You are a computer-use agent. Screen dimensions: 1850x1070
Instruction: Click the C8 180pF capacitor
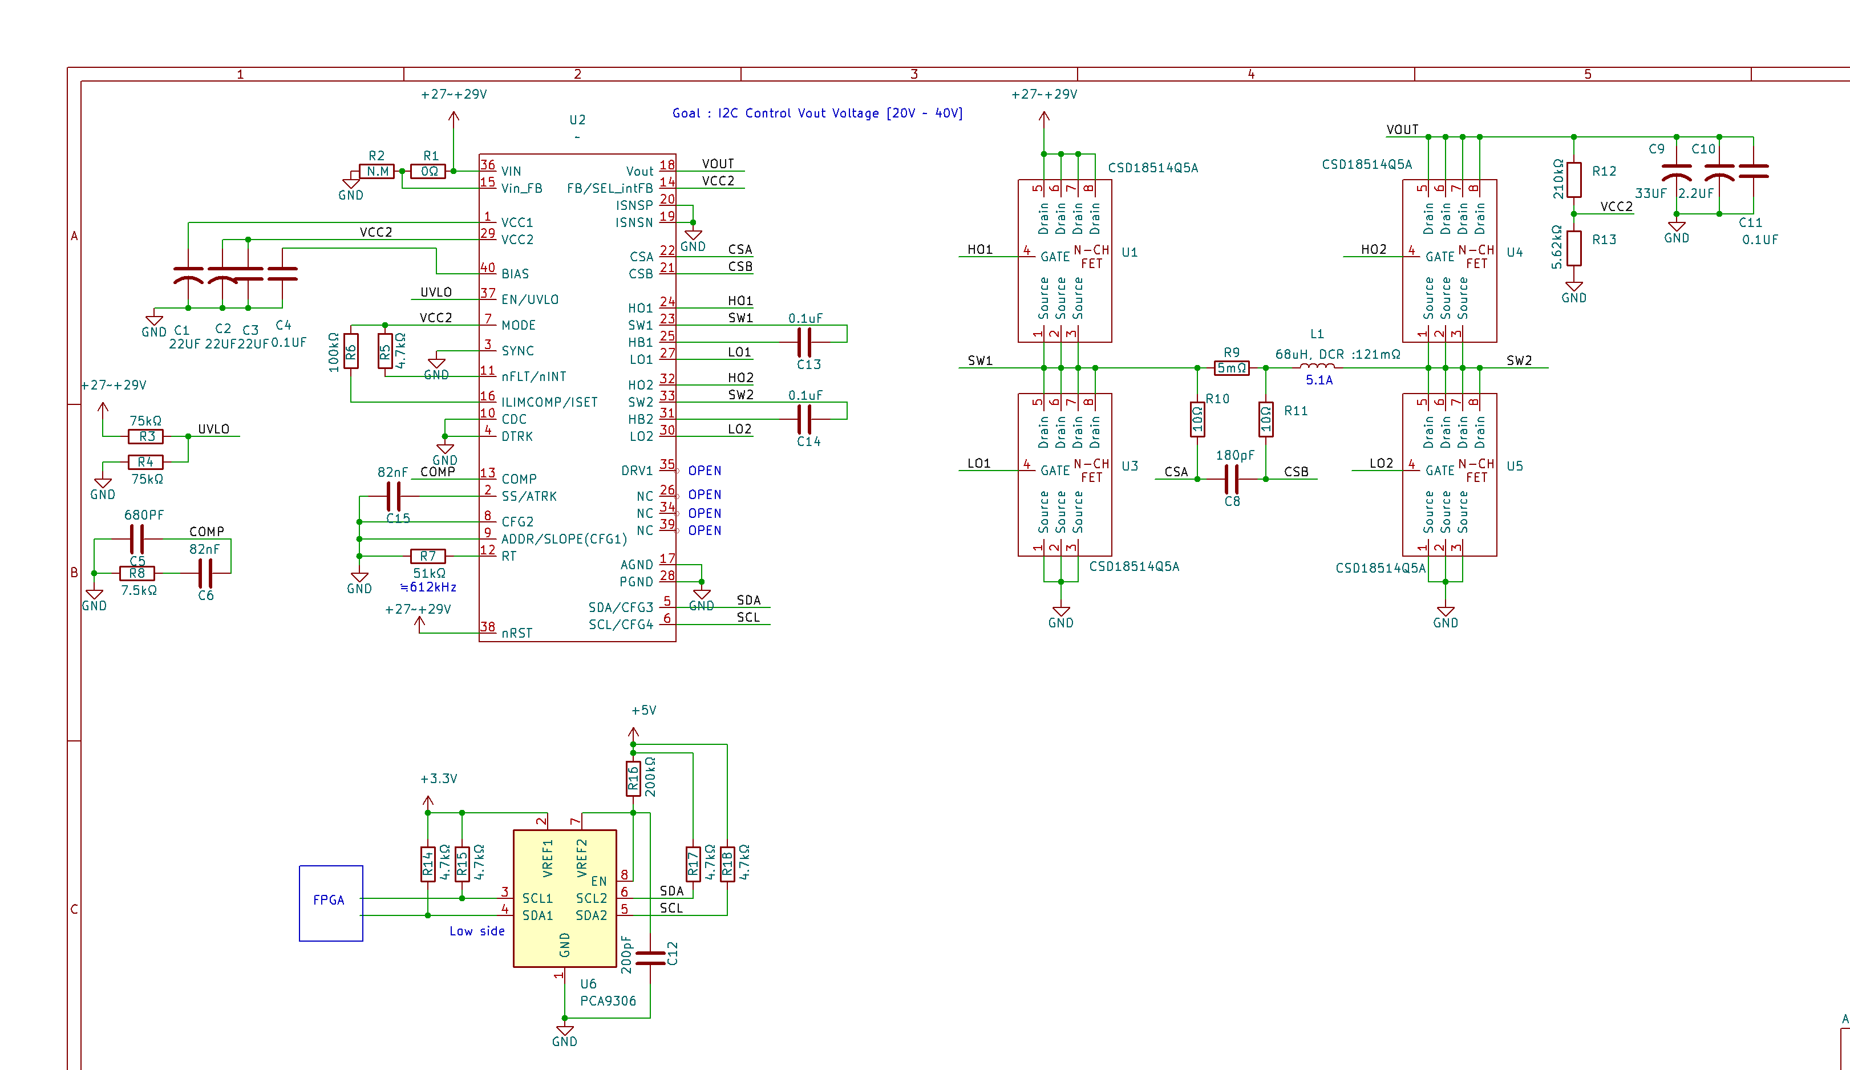(x=1232, y=479)
